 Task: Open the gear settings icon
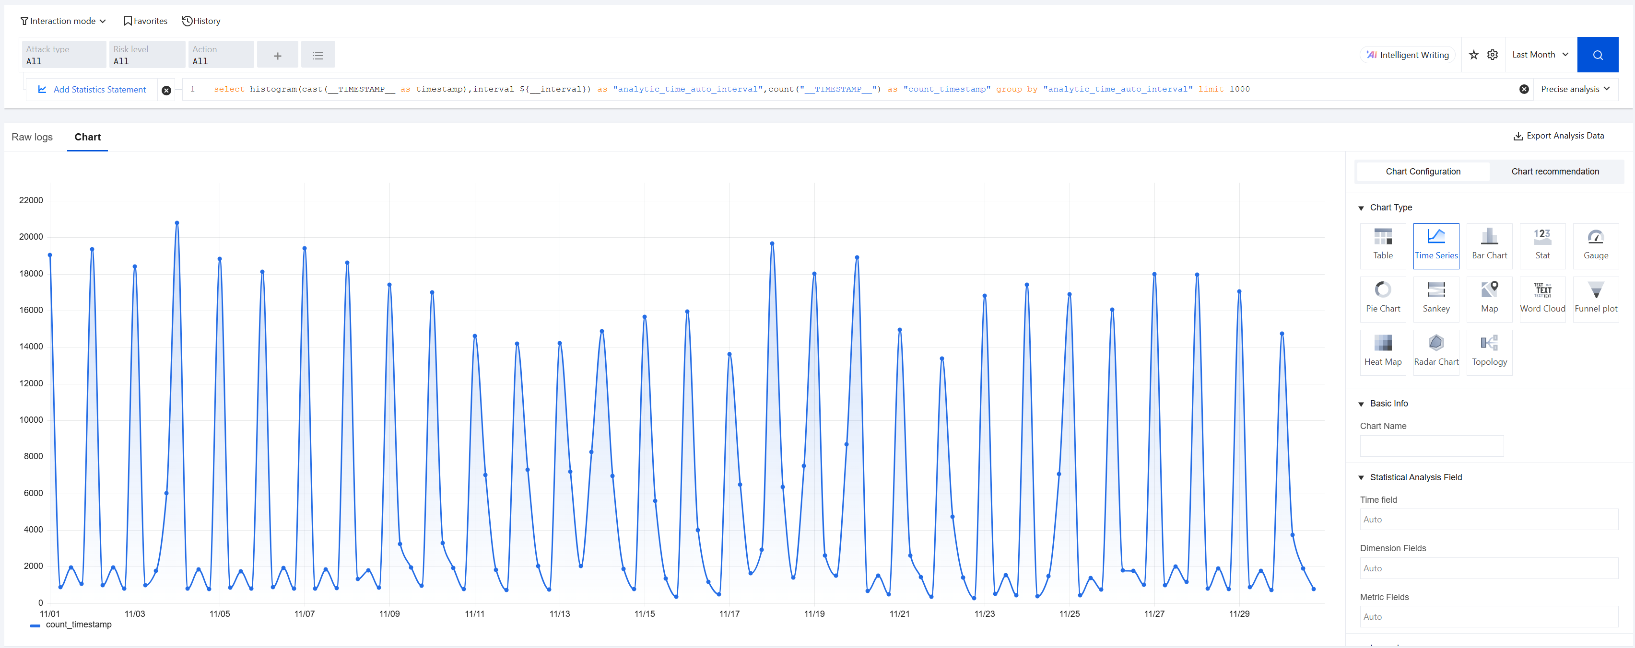[x=1492, y=55]
